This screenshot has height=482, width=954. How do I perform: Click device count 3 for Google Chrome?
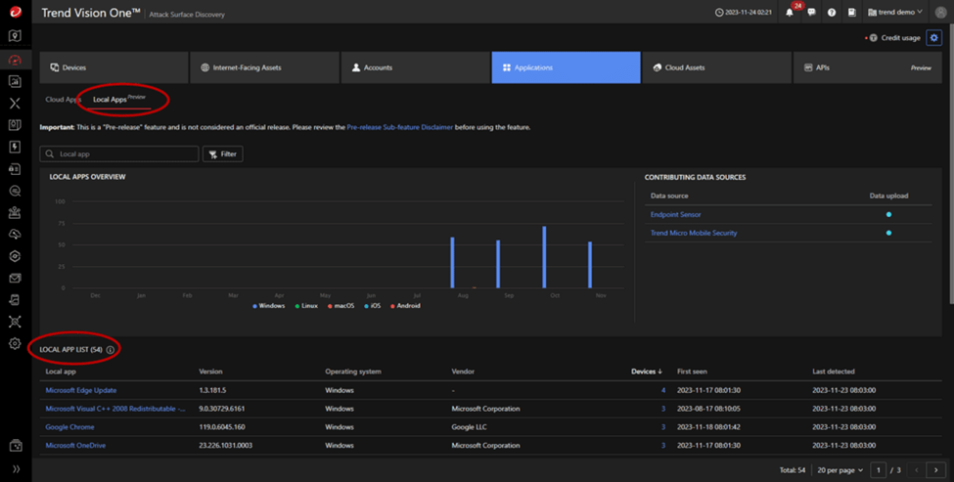[x=663, y=426]
